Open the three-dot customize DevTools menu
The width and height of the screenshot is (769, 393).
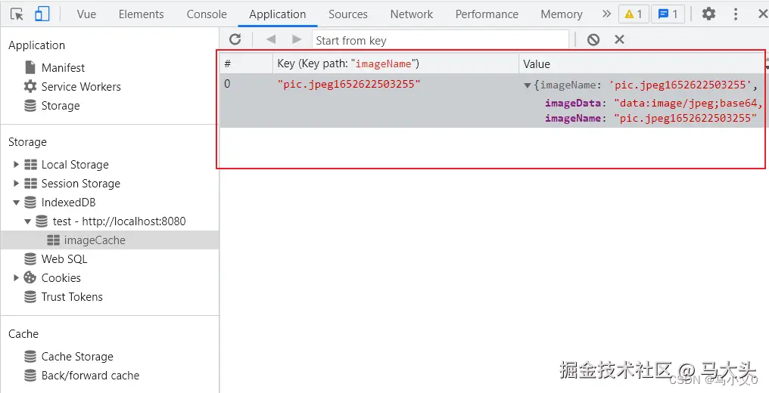tap(735, 14)
